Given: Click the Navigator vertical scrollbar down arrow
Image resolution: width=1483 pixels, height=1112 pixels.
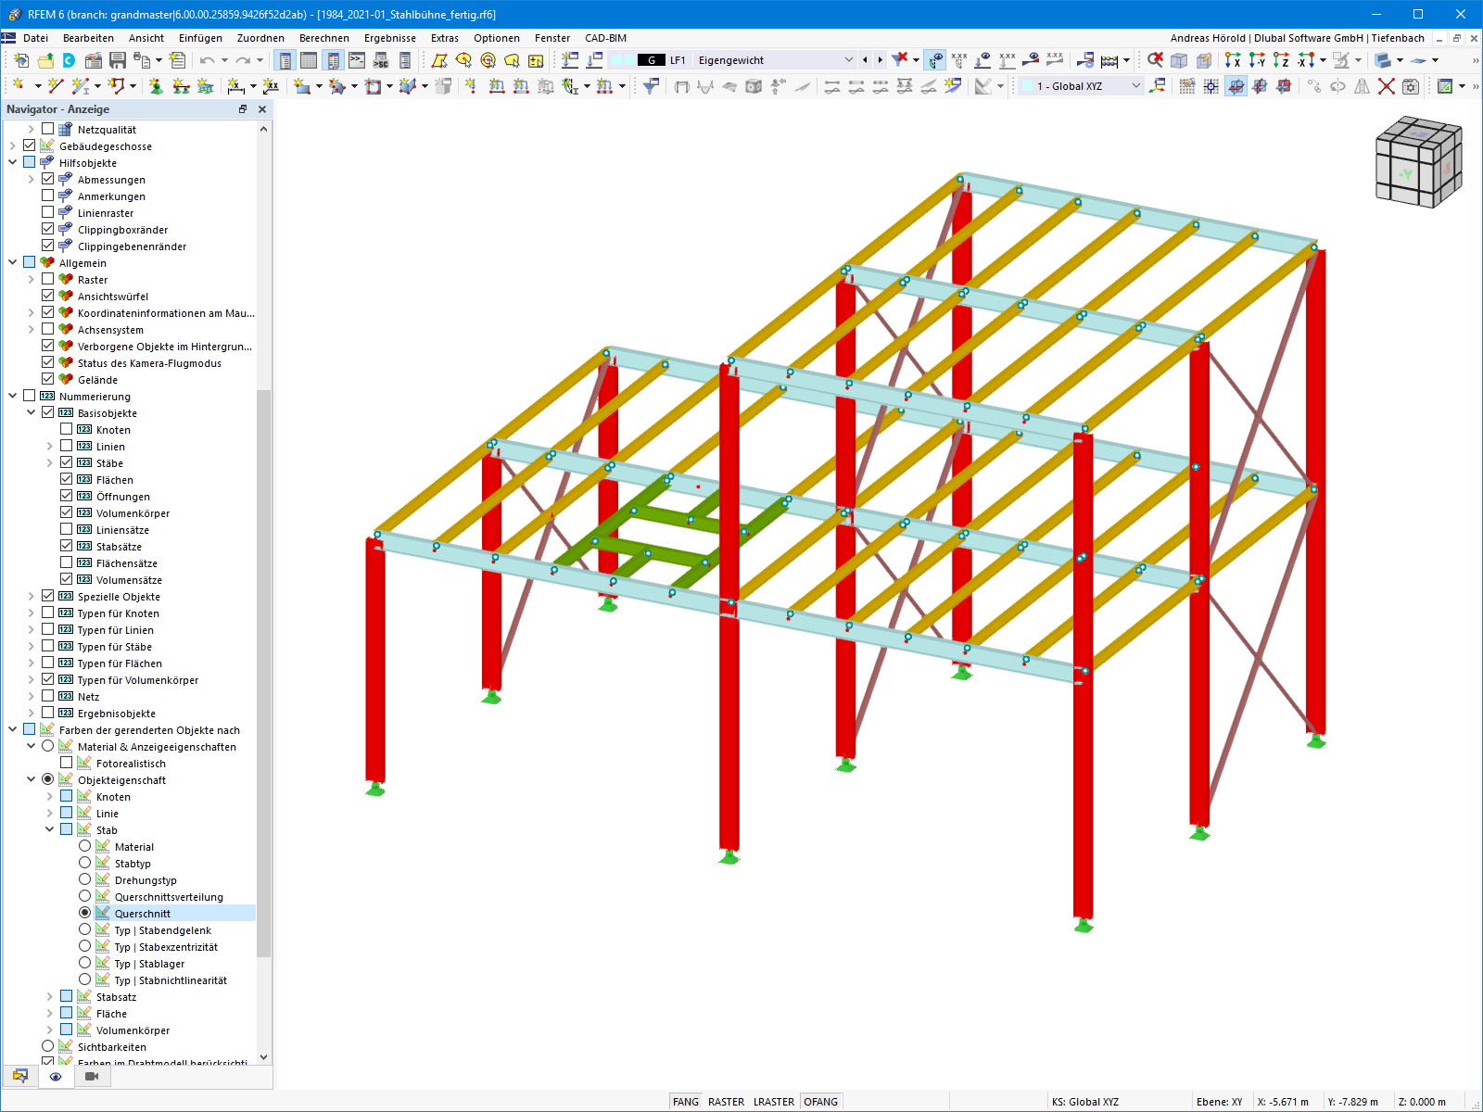Looking at the screenshot, I should (264, 1056).
